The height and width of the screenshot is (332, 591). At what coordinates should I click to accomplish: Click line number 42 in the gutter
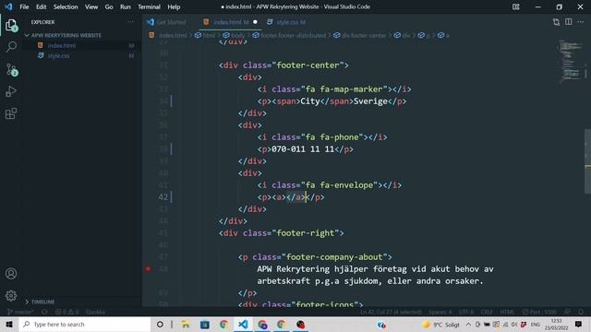pyautogui.click(x=163, y=196)
